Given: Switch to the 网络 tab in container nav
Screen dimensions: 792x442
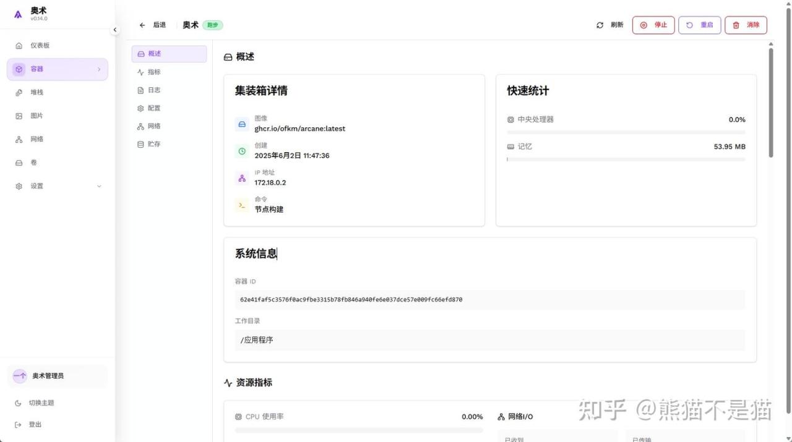Looking at the screenshot, I should click(169, 125).
